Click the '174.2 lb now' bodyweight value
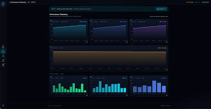211x109 pixels. (162, 48)
